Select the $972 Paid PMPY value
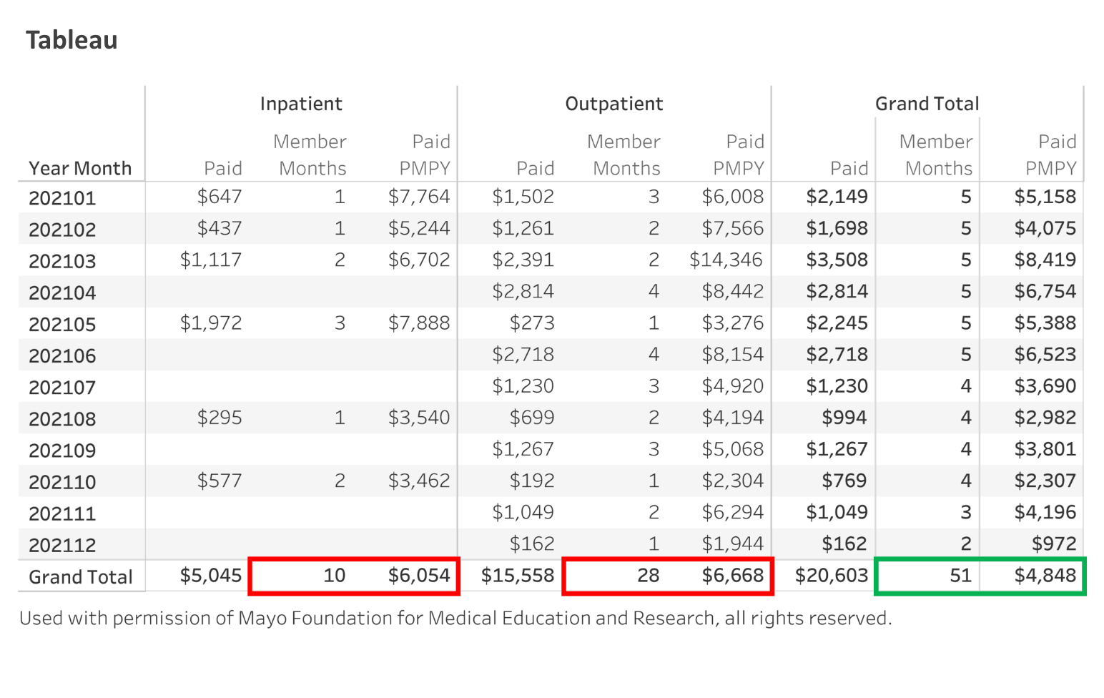This screenshot has width=1104, height=698. pos(1054,543)
